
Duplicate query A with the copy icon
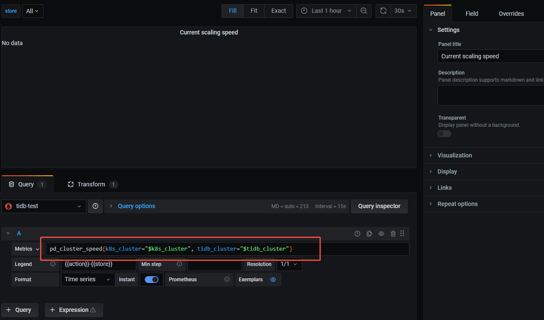369,234
